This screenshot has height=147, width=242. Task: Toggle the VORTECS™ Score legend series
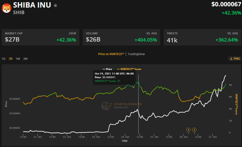tap(129, 69)
